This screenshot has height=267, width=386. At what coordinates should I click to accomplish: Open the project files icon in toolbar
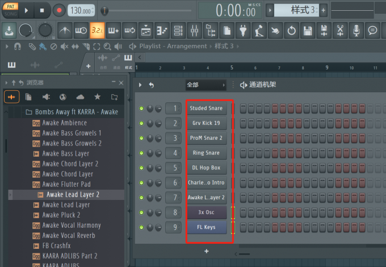(x=227, y=31)
